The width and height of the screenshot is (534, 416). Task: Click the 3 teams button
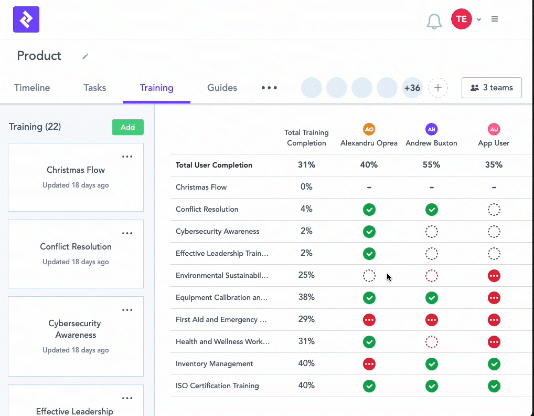coord(492,88)
